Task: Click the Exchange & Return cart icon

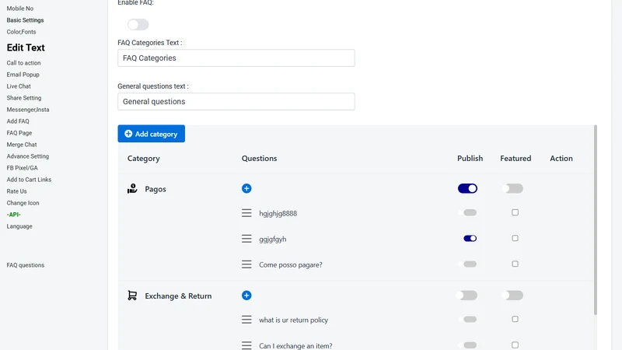Action: point(132,296)
